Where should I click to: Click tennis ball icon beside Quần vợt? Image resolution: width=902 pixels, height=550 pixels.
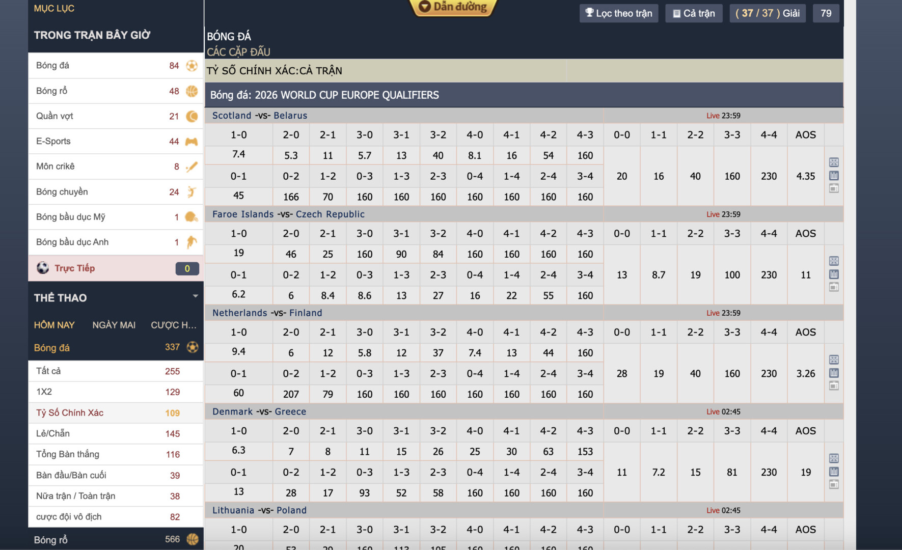tap(192, 116)
